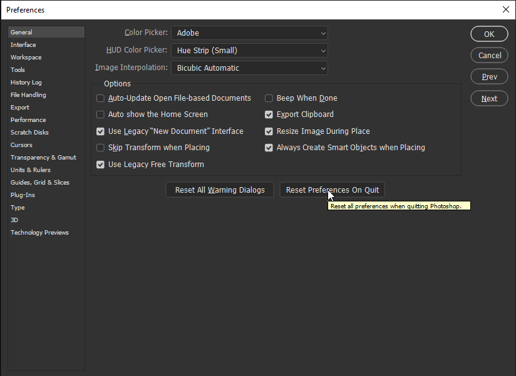Advance to the next preferences page with Next
516x376 pixels.
click(489, 98)
